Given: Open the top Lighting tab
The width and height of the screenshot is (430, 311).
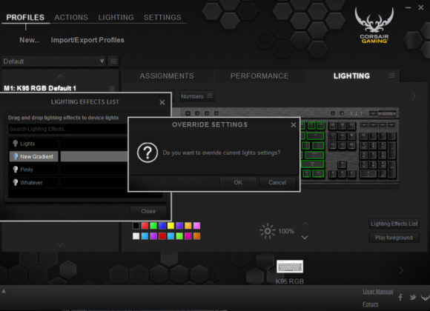Looking at the screenshot, I should coord(116,17).
